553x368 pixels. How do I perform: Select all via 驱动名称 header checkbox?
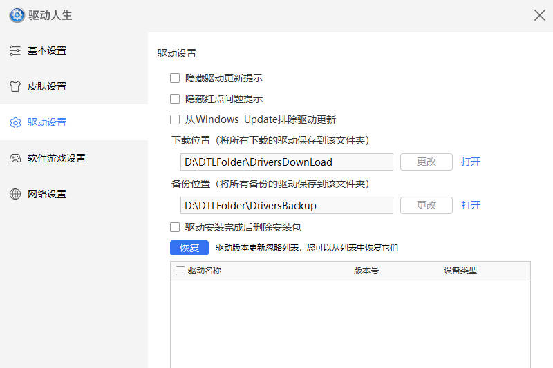click(180, 271)
